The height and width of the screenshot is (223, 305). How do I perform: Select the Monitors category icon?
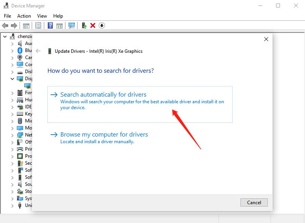pyautogui.click(x=20, y=128)
